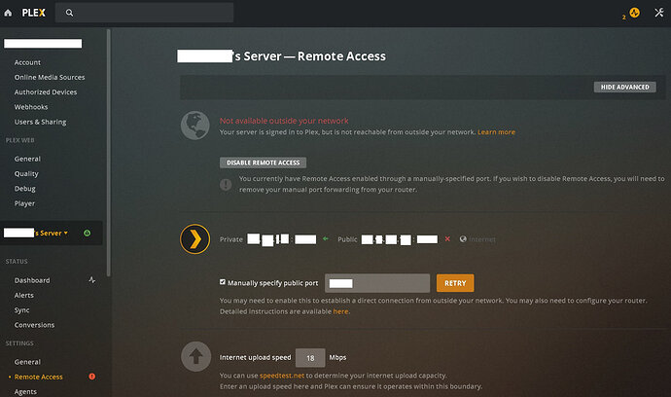Screen dimensions: 671x397
Task: Click Disable Remote Access button
Action: click(x=264, y=162)
